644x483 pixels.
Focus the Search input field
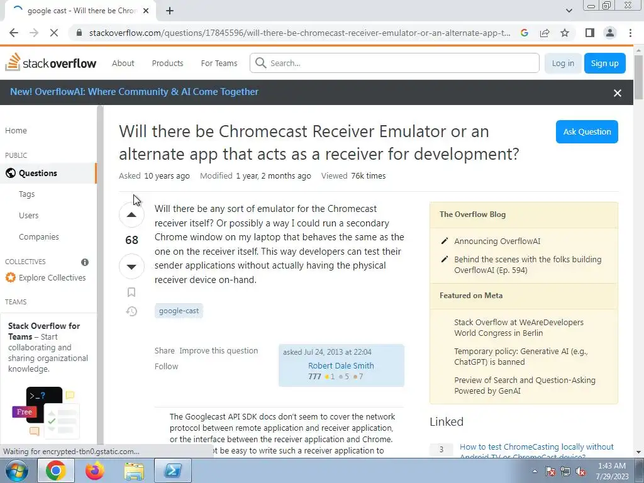(394, 63)
